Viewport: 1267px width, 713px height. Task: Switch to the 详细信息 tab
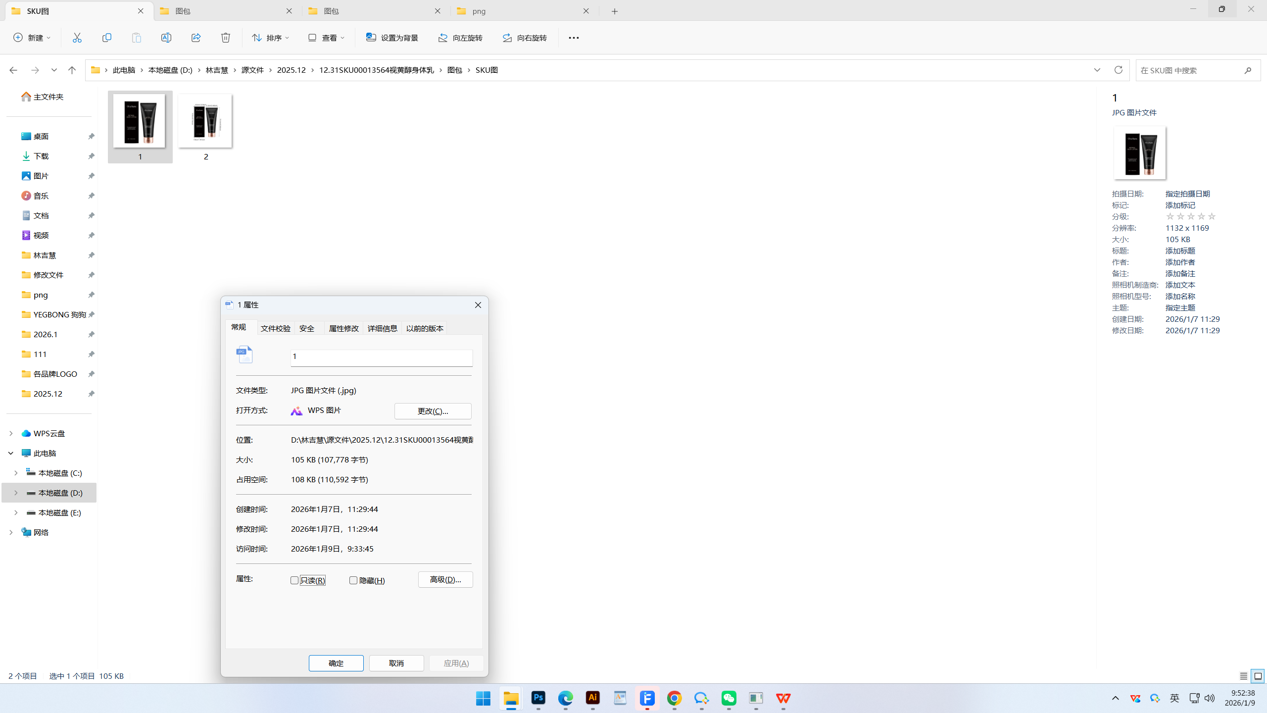click(383, 328)
